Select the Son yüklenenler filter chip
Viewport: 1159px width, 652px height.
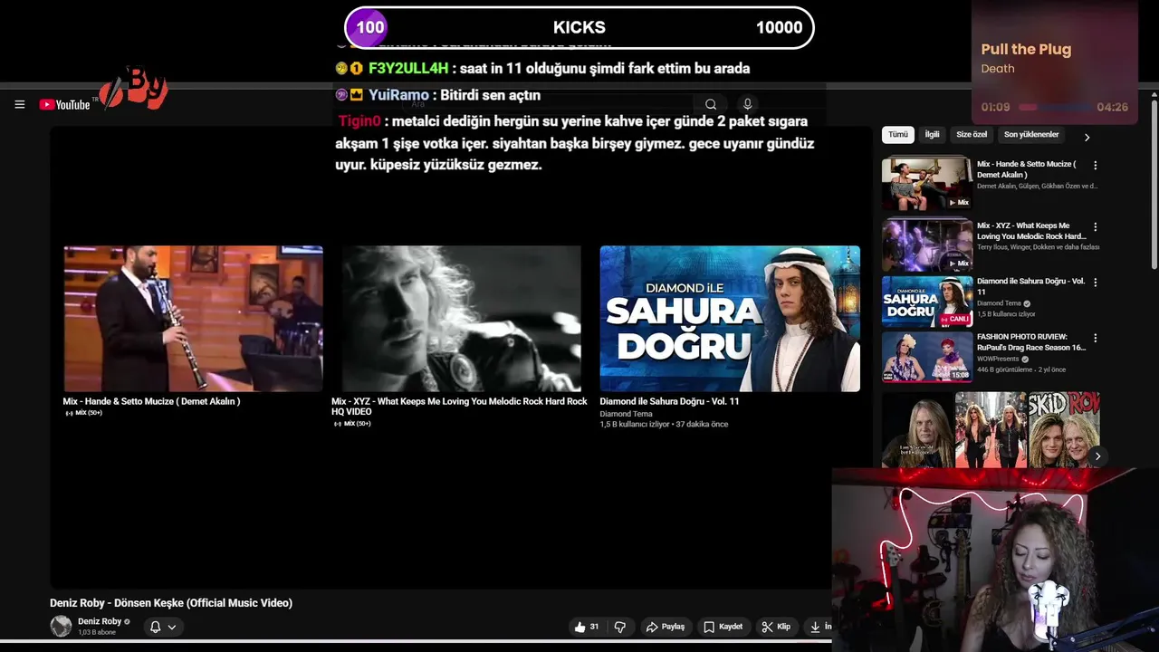pyautogui.click(x=1031, y=135)
